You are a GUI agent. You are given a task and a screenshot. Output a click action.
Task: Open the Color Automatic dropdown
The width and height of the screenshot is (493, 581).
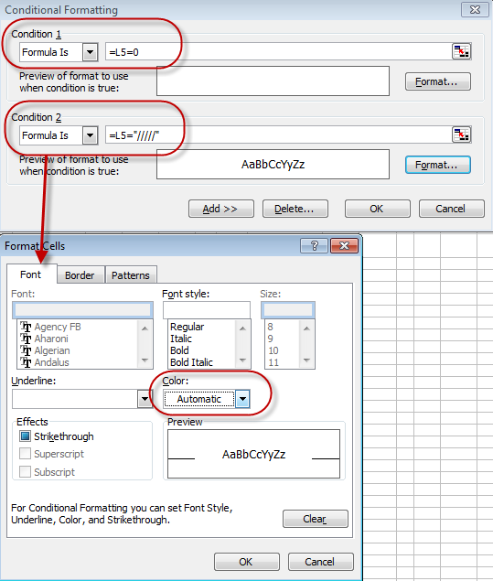click(242, 399)
